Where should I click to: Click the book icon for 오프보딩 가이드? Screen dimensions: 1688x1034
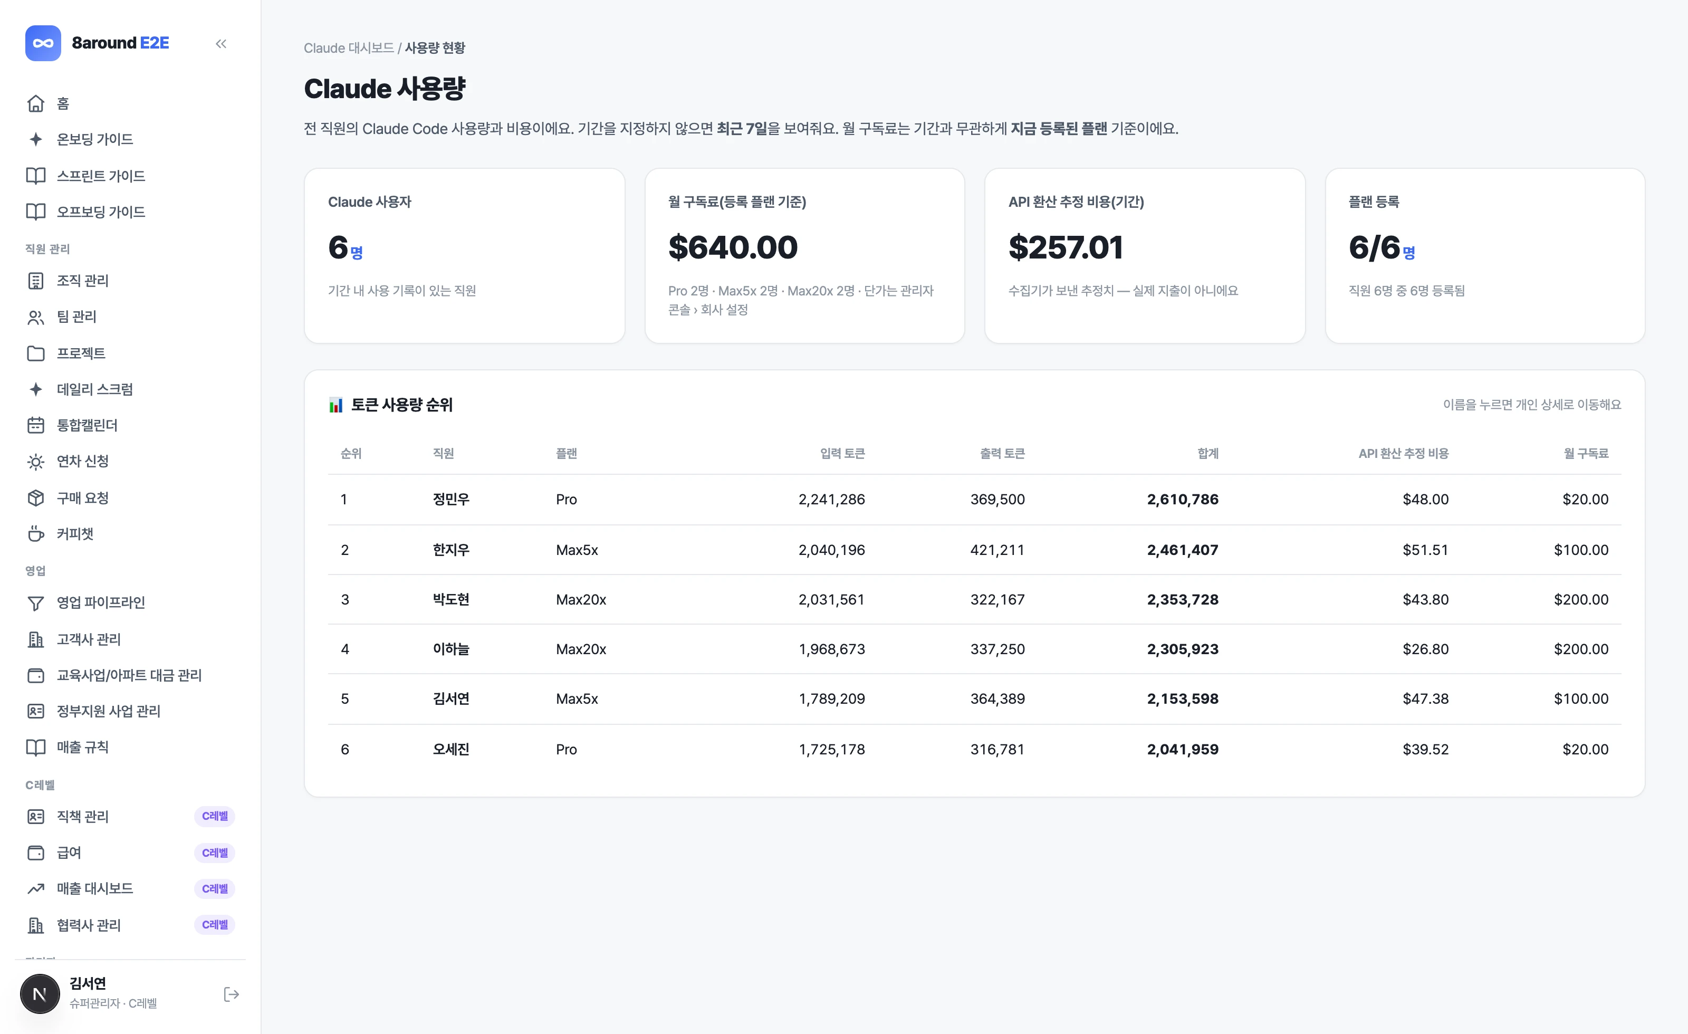point(36,212)
